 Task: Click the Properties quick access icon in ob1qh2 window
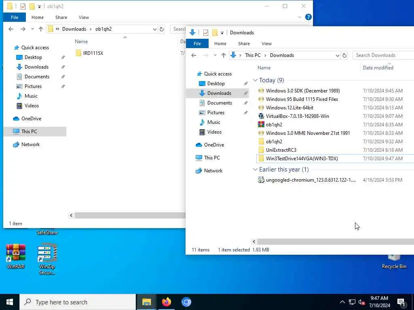(23, 6)
